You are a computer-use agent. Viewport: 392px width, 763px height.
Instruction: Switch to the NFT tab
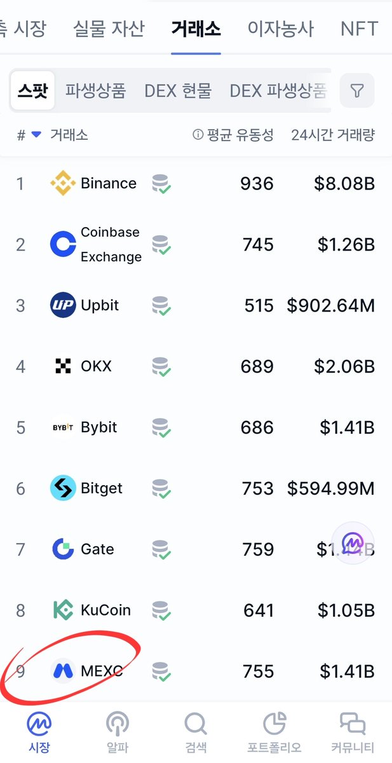[359, 29]
